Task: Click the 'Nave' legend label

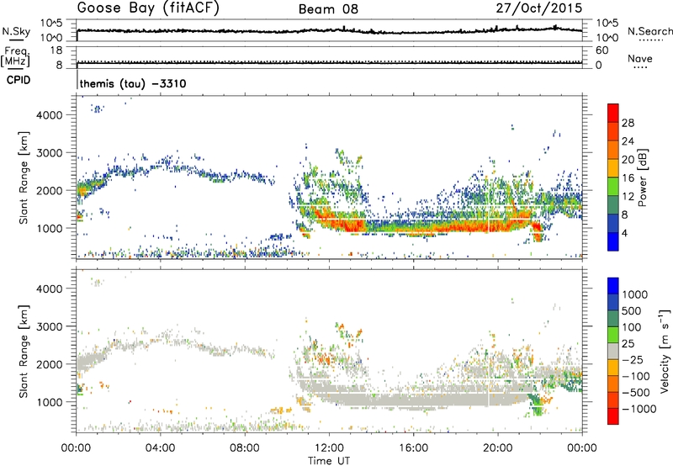Action: [x=640, y=58]
